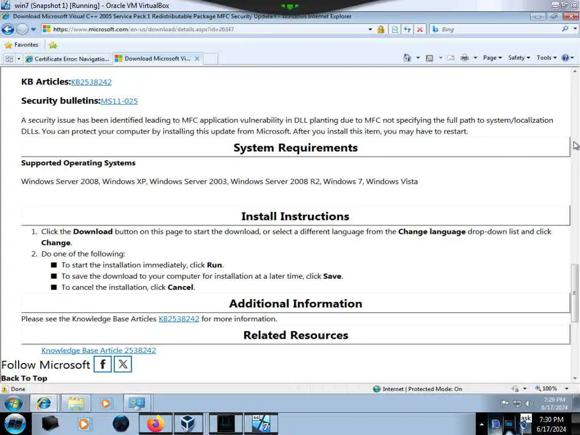Open Microsoft Facebook page icon

pyautogui.click(x=103, y=364)
